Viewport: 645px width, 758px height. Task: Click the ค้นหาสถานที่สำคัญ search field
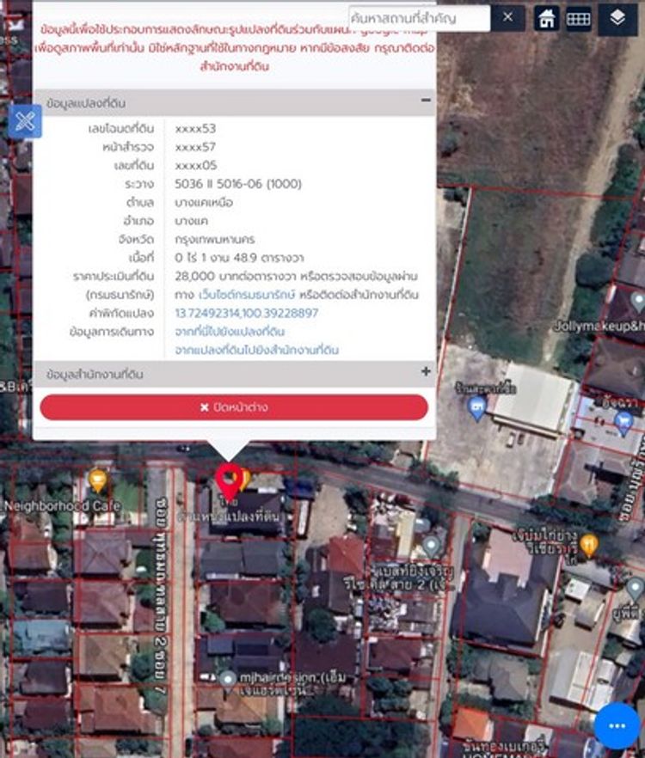click(419, 18)
